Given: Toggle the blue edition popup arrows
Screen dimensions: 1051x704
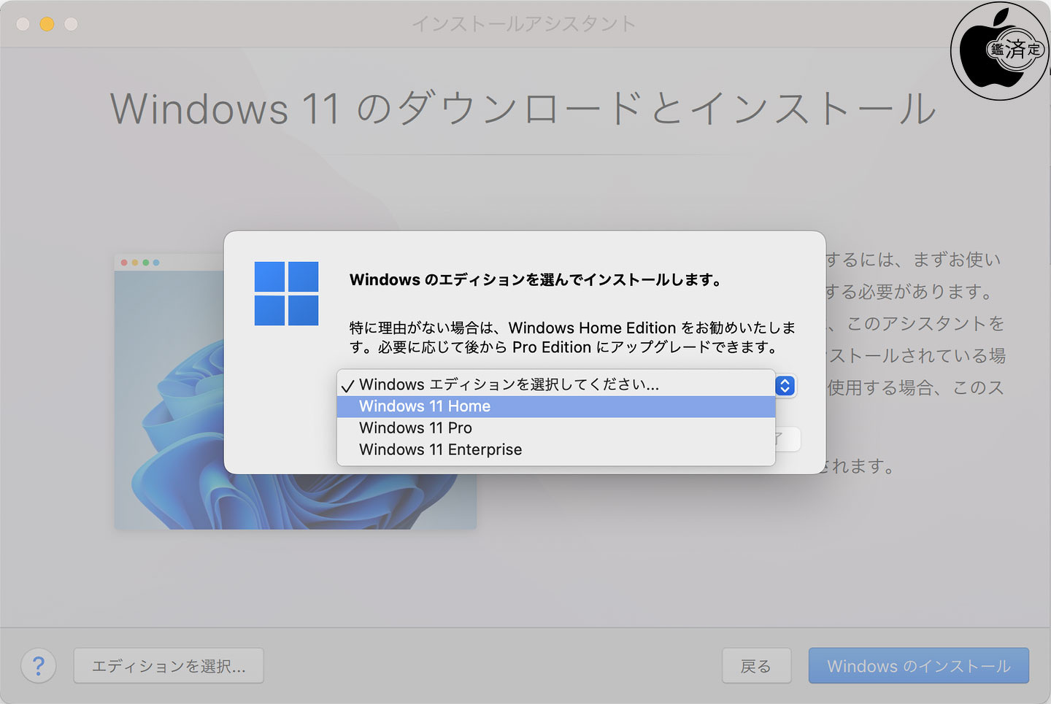Looking at the screenshot, I should (x=785, y=385).
